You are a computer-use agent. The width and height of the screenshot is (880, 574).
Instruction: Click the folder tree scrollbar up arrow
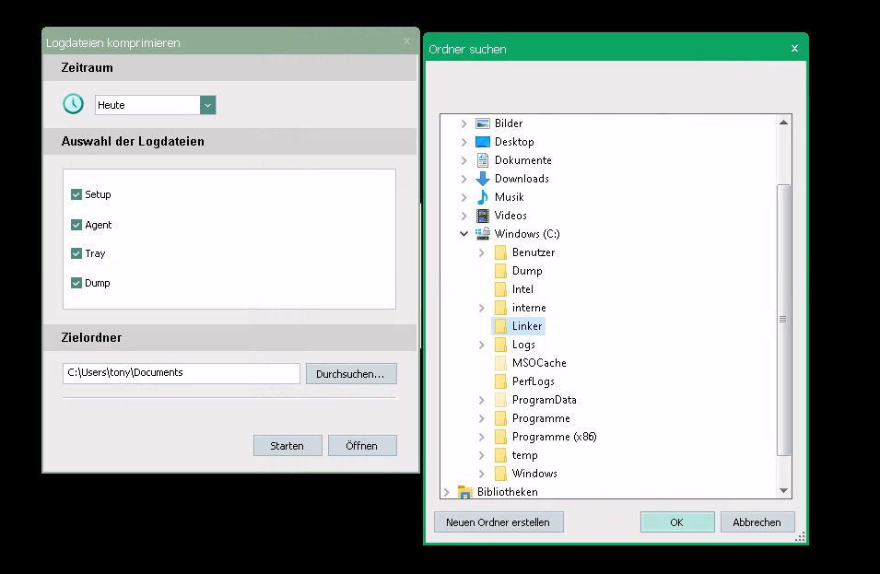click(x=783, y=123)
